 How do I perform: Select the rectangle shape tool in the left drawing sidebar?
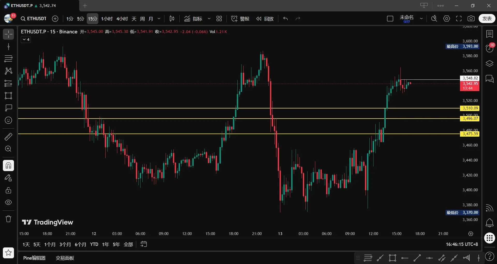coord(8,96)
